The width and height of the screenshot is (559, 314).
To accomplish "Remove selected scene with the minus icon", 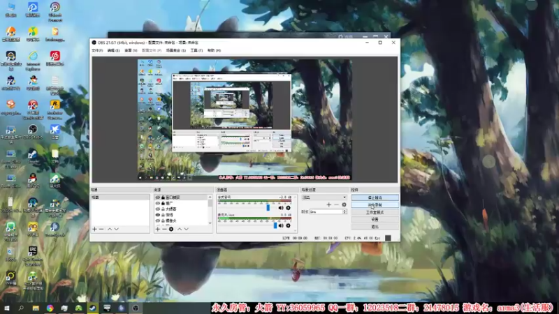I will [x=101, y=229].
